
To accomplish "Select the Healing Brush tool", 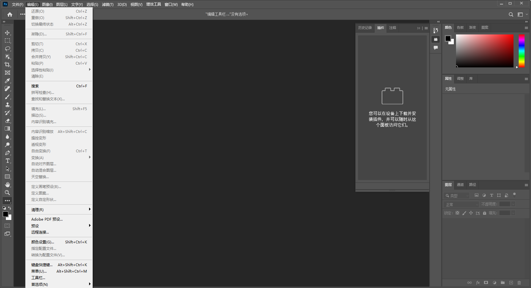I will [8, 89].
